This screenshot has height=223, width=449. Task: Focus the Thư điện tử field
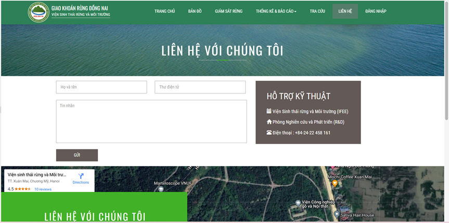(200, 87)
